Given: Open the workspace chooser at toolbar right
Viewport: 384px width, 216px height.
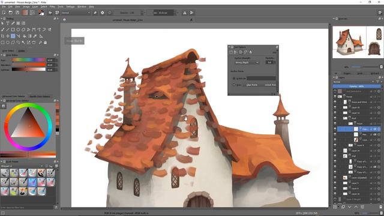Looking at the screenshot, I should coord(380,13).
